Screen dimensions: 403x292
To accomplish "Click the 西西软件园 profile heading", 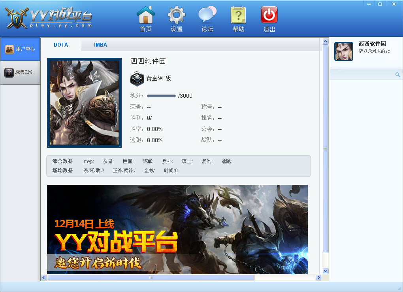I will pyautogui.click(x=148, y=61).
